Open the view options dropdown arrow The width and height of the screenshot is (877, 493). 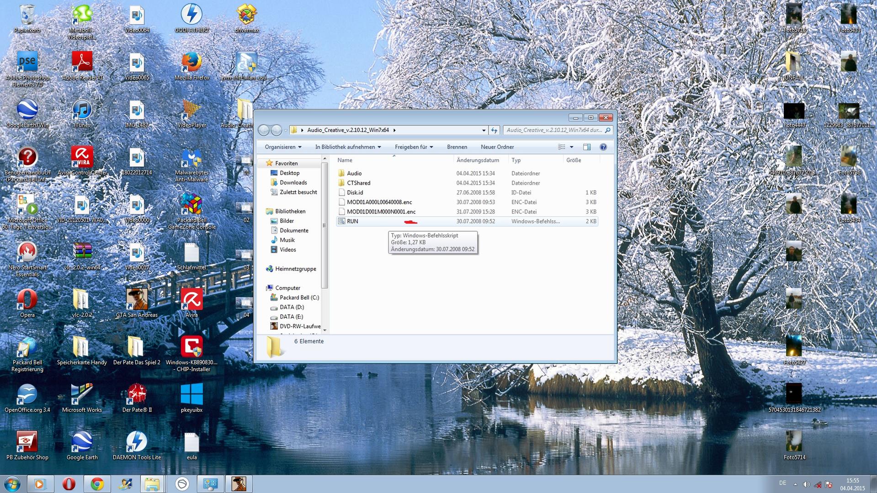(571, 147)
